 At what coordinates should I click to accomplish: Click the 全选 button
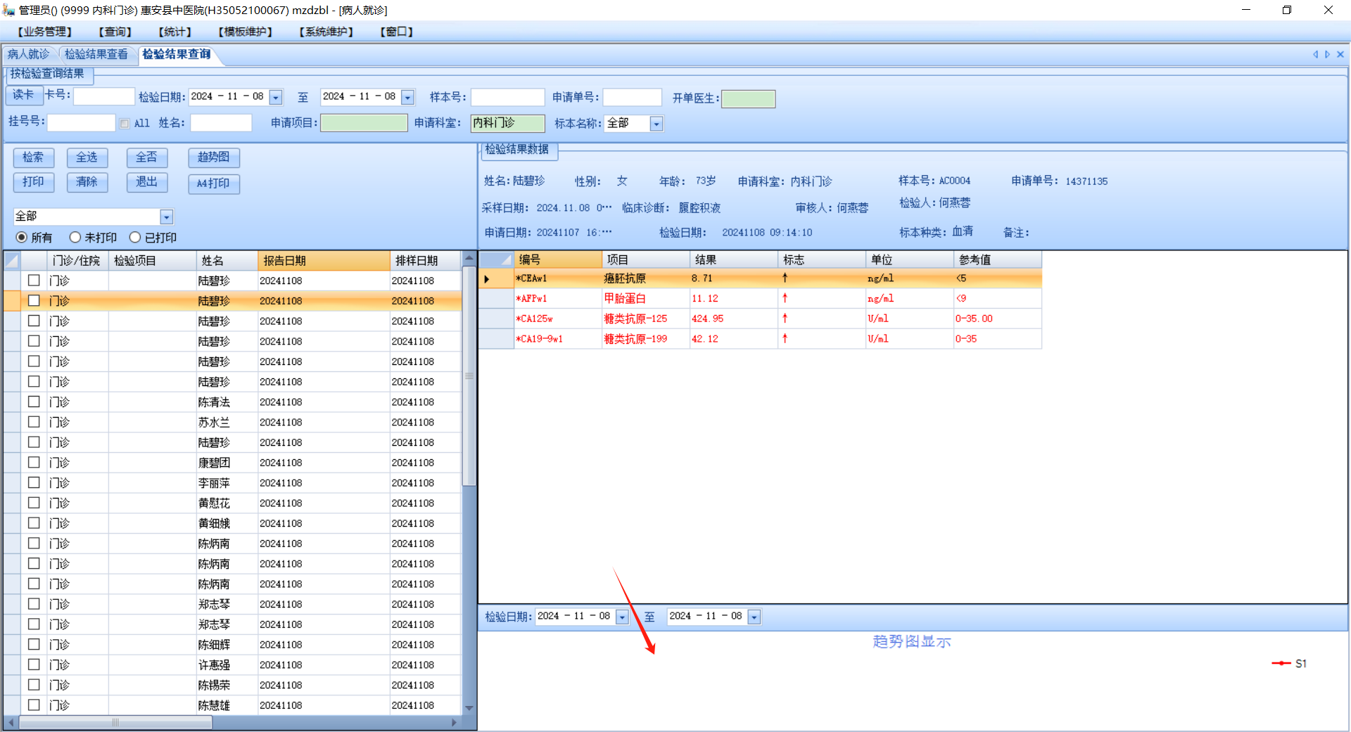point(87,158)
